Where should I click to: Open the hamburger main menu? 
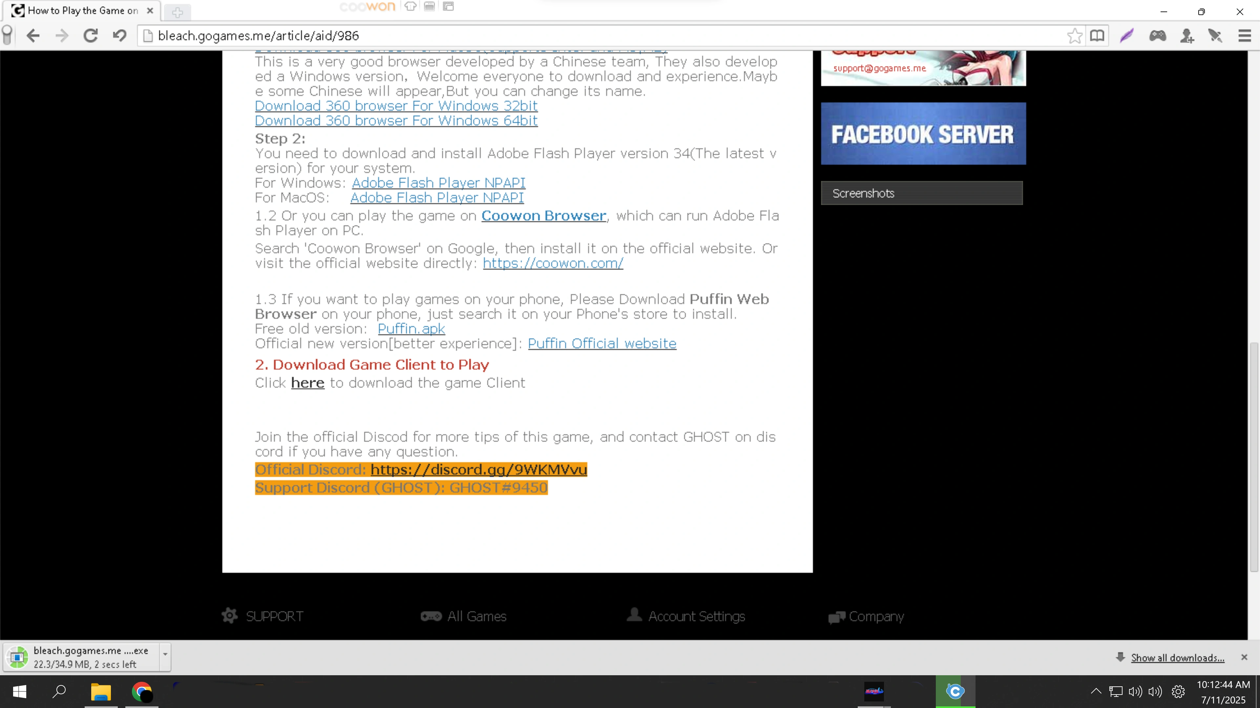point(1244,36)
